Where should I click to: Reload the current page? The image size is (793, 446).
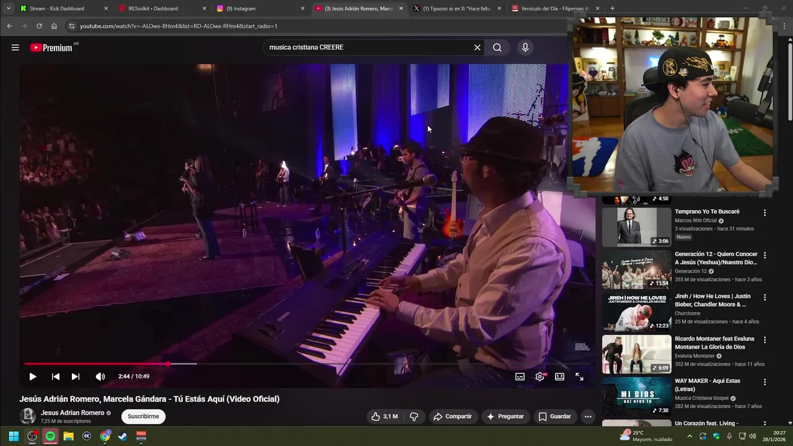39,26
